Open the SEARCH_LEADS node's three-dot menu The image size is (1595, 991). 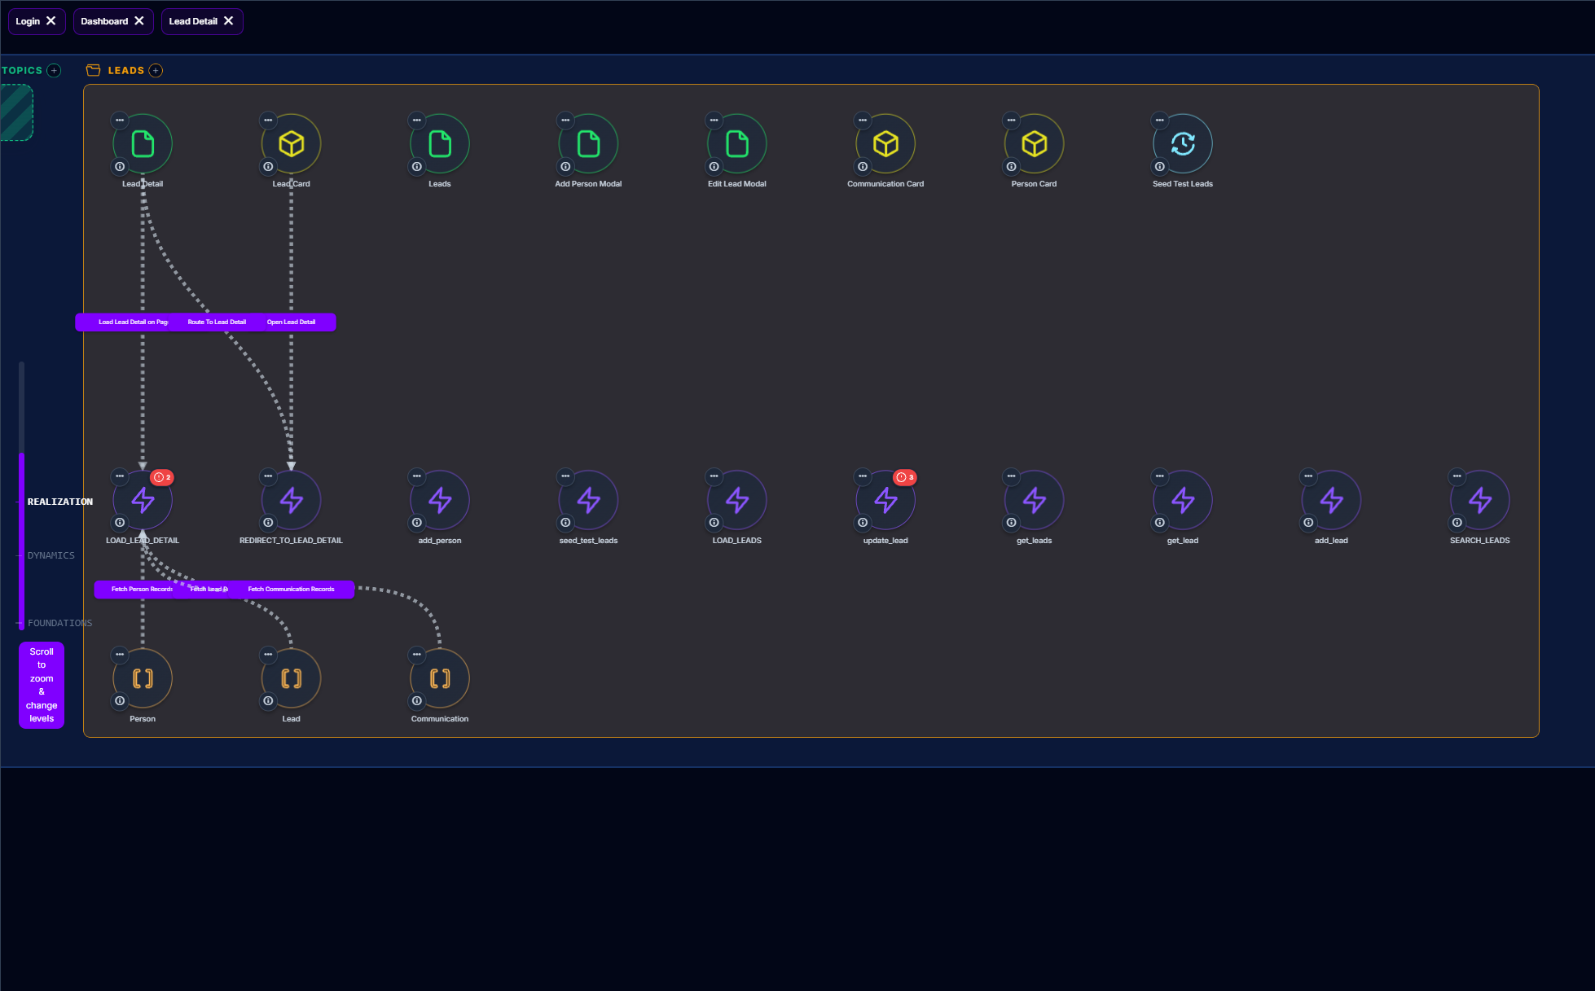(1457, 476)
